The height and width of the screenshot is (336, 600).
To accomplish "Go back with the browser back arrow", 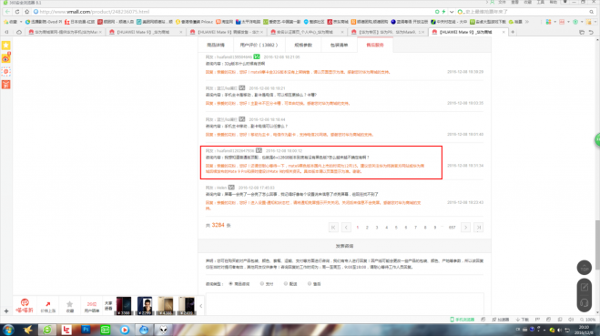I will tap(7, 12).
